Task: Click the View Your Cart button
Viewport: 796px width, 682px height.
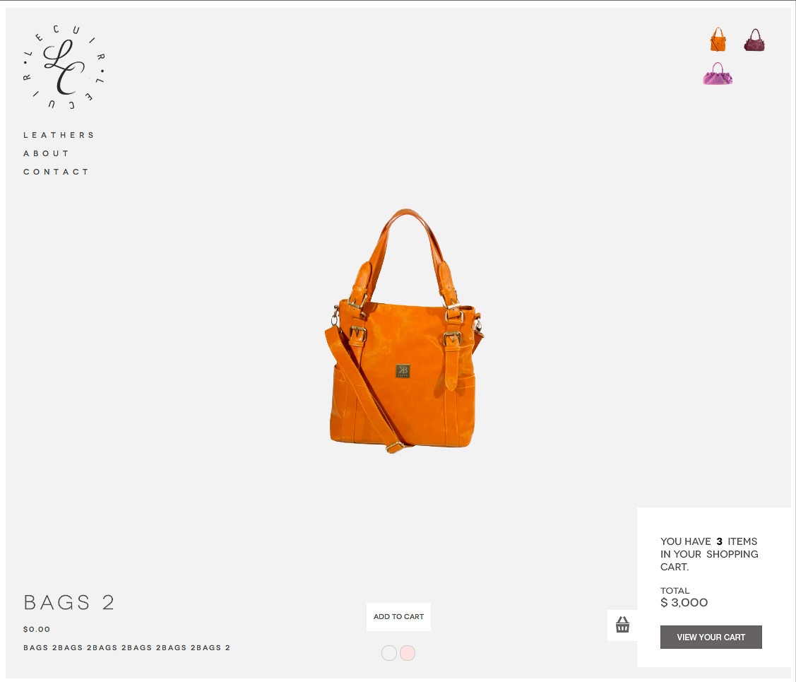Action: [711, 637]
